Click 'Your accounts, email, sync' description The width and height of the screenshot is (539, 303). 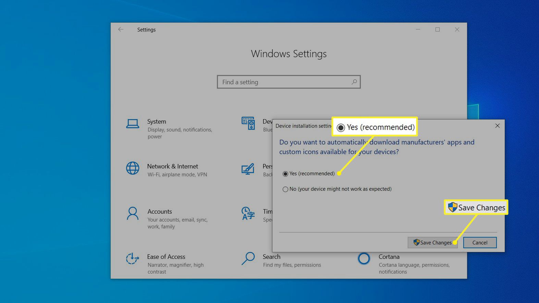click(x=177, y=223)
